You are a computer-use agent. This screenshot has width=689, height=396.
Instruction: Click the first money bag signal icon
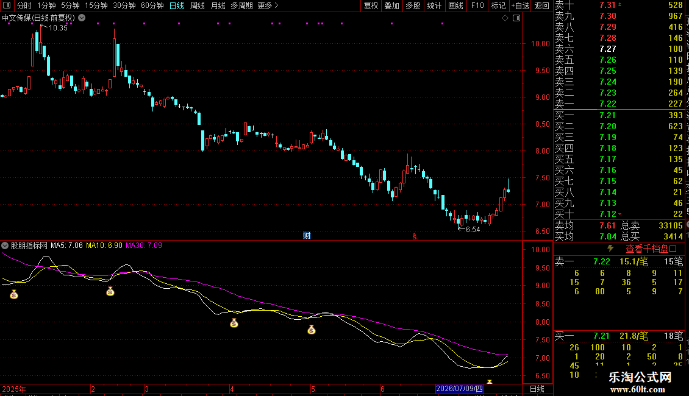[14, 295]
